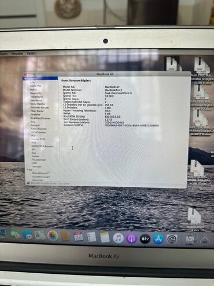Viewport: 214px width, 286px height.
Task: Select Kart Okuyucu in sidebar
Action: pos(39,129)
